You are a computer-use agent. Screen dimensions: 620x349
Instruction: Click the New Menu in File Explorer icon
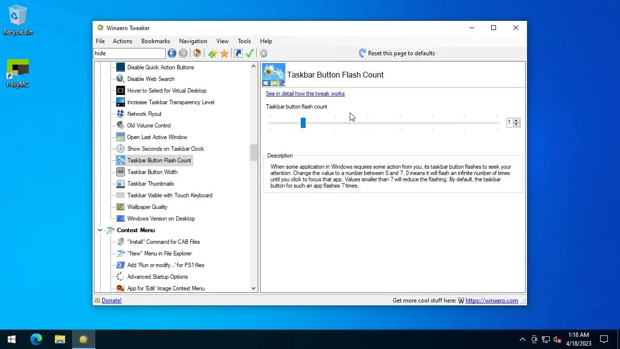click(121, 254)
